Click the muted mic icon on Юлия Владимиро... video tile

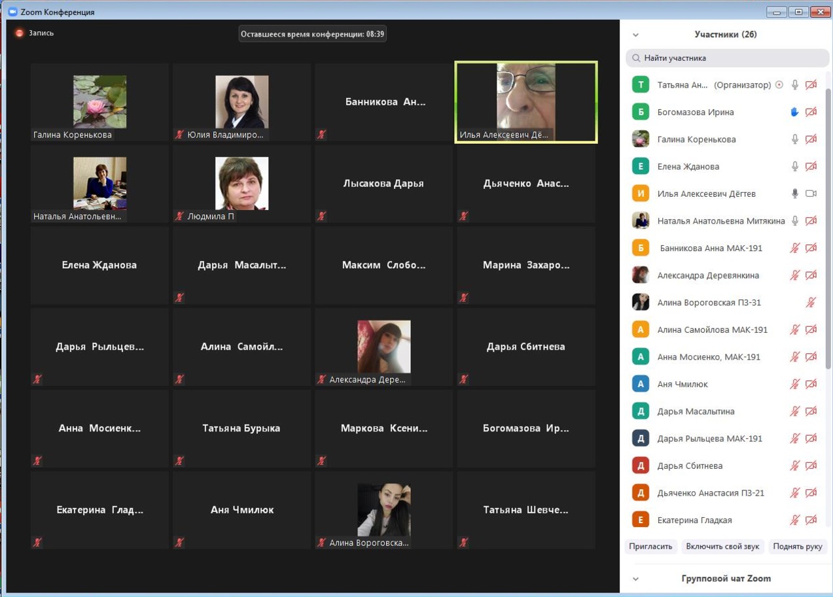pyautogui.click(x=180, y=135)
